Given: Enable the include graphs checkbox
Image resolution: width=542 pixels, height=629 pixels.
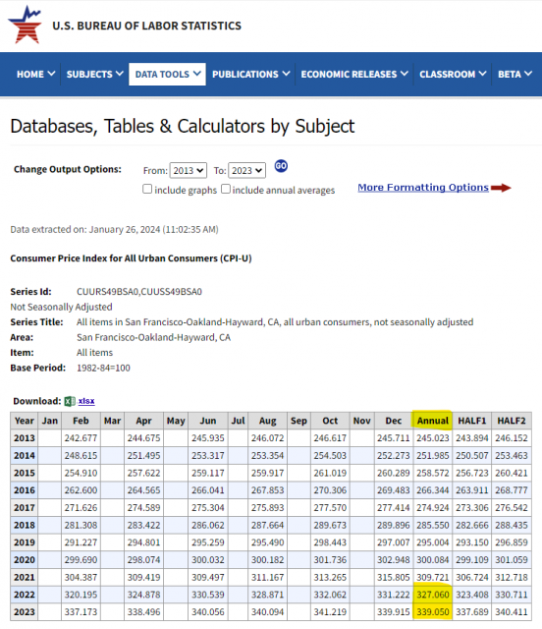Looking at the screenshot, I should click(147, 189).
